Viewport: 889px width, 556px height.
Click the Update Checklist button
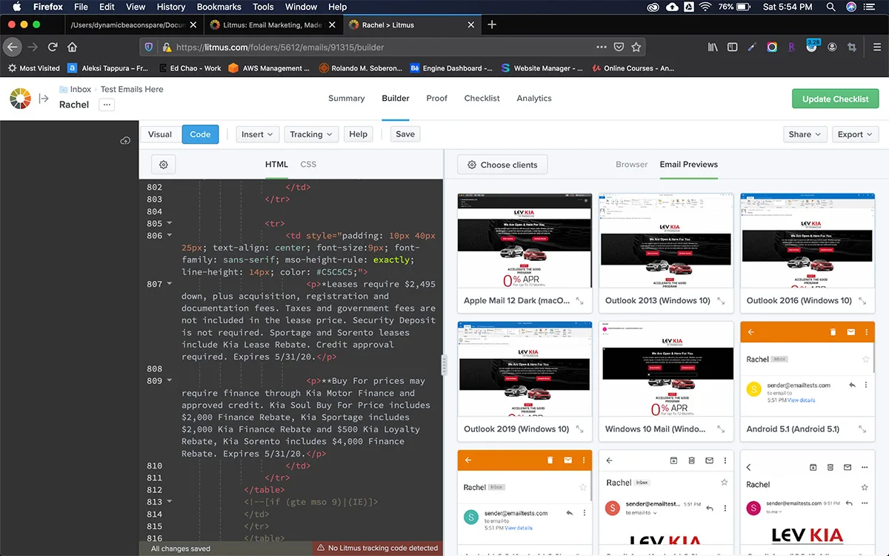(x=836, y=99)
